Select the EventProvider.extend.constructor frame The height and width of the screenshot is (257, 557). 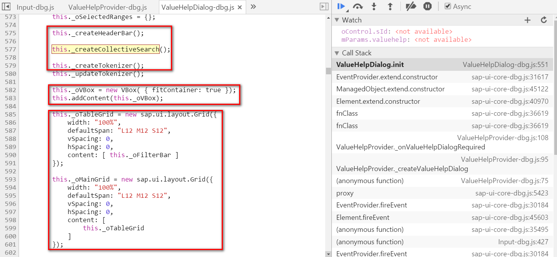pyautogui.click(x=442, y=77)
